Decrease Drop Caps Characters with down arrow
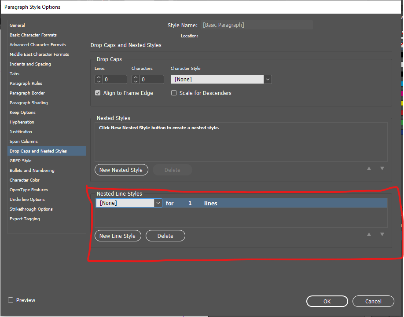 (x=136, y=82)
